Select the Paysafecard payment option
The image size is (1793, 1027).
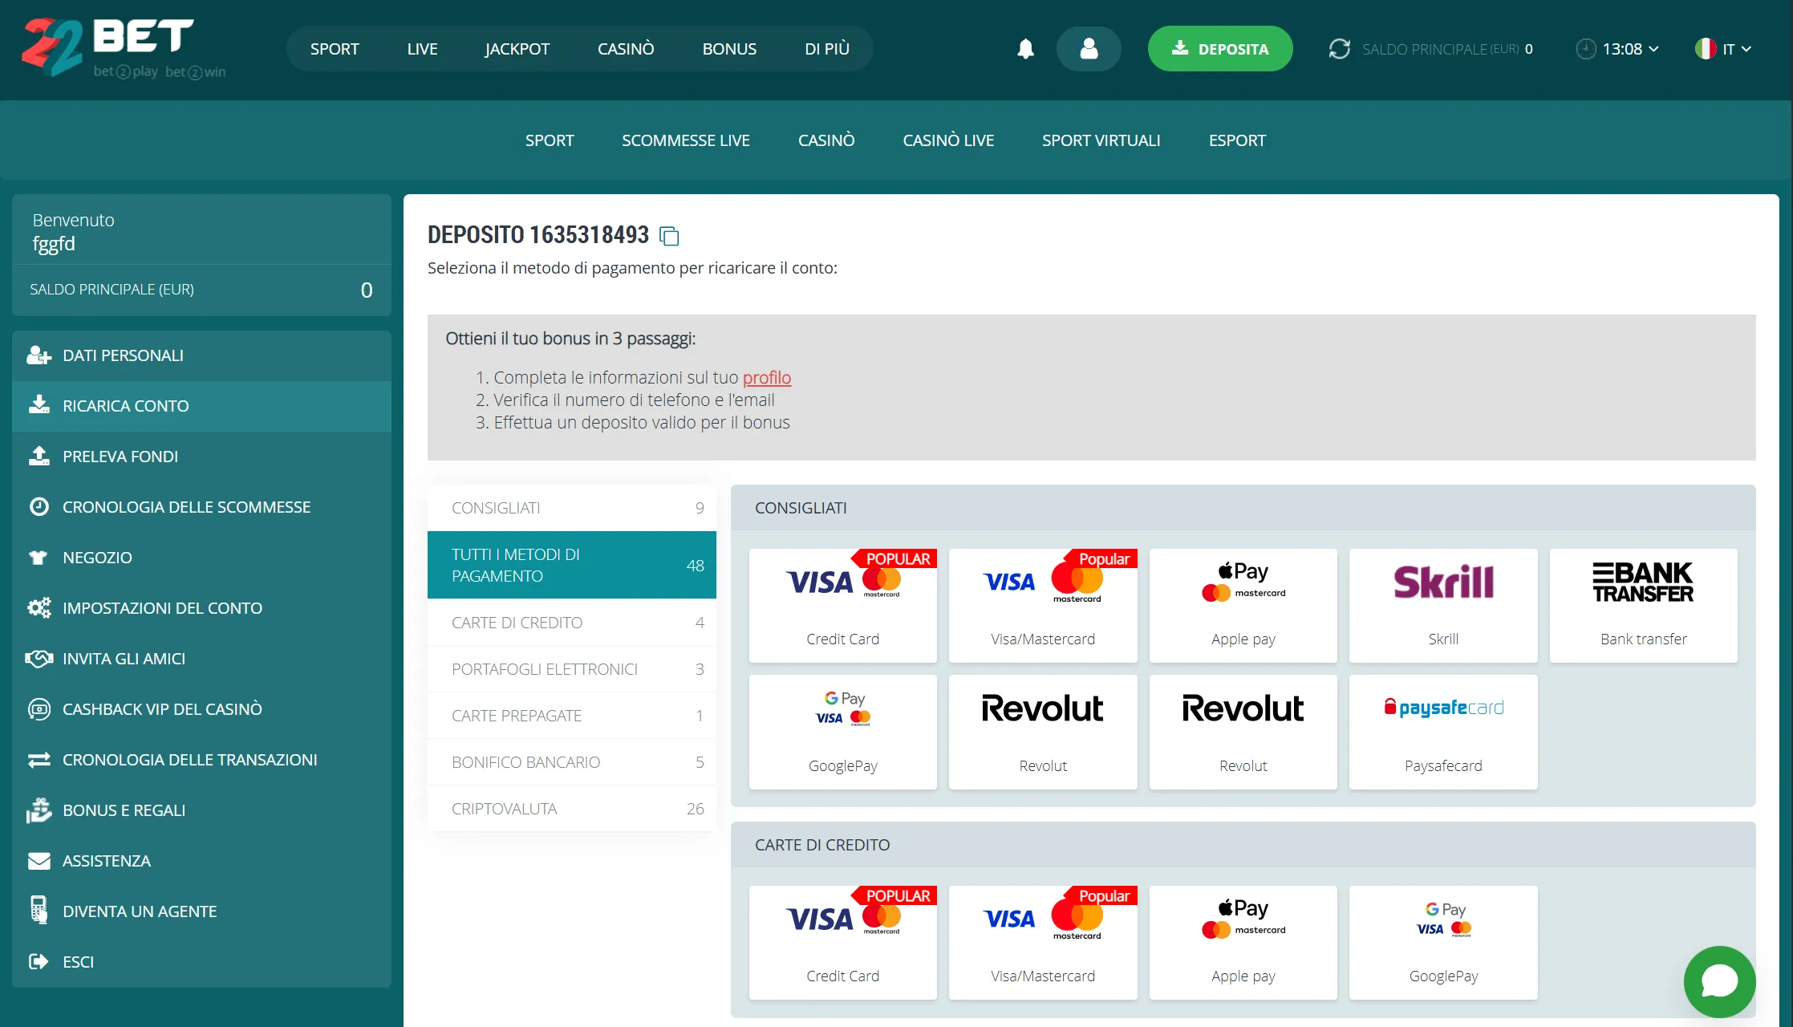[1442, 731]
